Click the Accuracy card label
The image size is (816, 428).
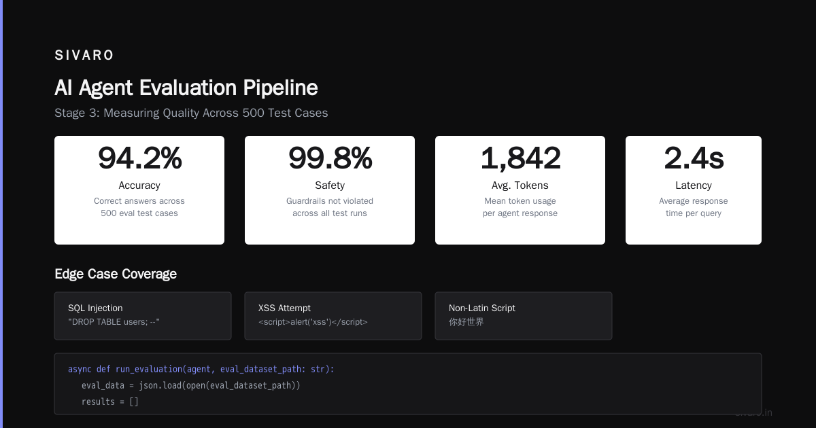[x=139, y=185]
